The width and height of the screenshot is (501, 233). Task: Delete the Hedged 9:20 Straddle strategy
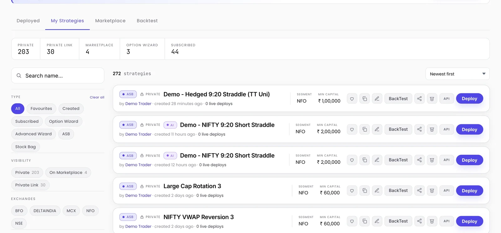(432, 99)
